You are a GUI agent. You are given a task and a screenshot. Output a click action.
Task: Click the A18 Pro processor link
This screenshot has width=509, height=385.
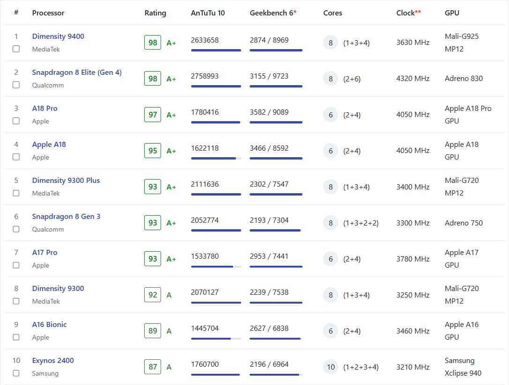45,109
